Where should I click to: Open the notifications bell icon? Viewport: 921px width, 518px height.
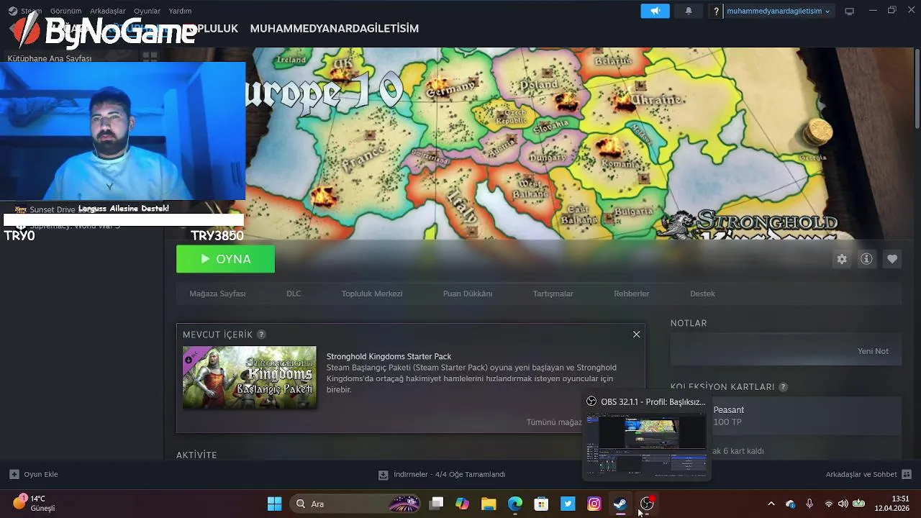click(x=689, y=11)
